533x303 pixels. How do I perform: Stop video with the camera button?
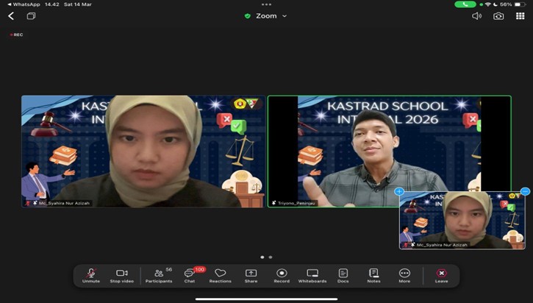tap(121, 274)
